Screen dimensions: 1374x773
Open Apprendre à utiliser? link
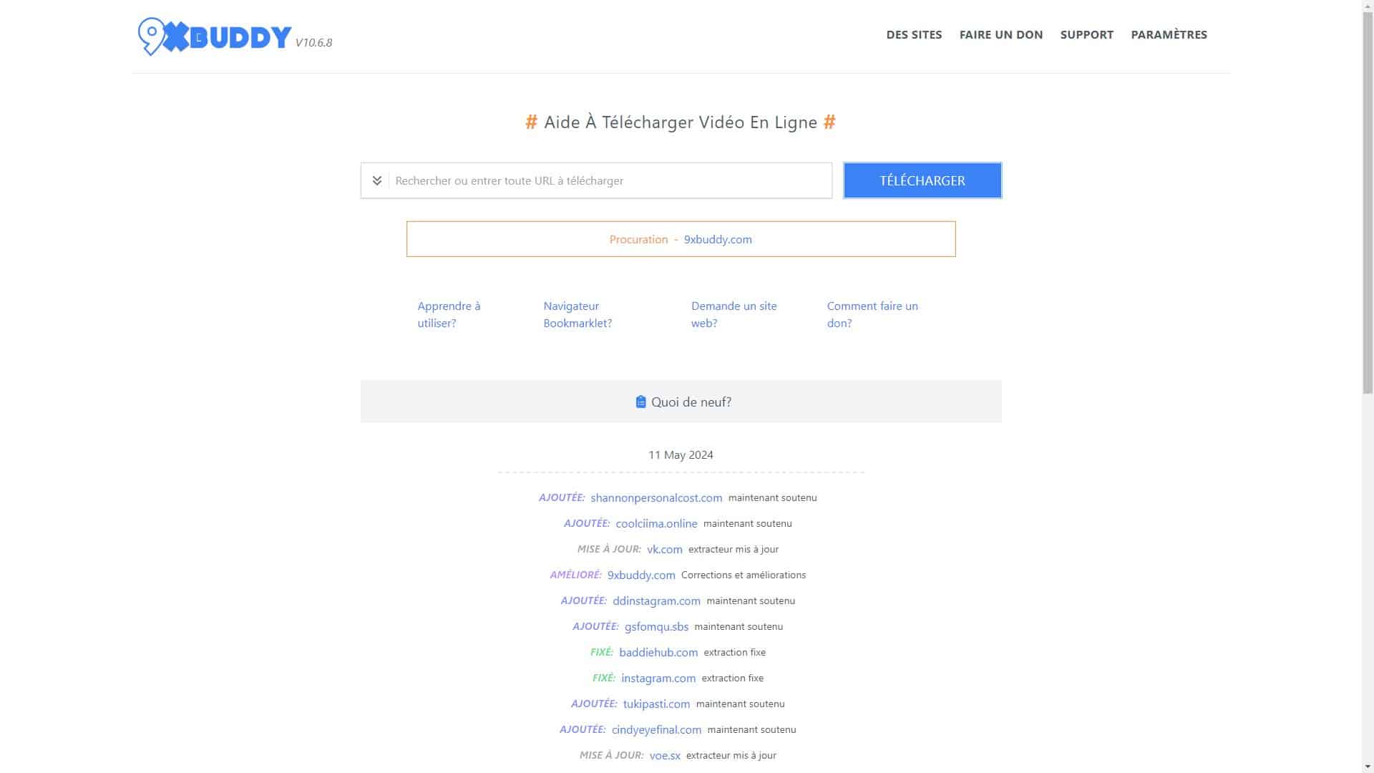point(449,314)
